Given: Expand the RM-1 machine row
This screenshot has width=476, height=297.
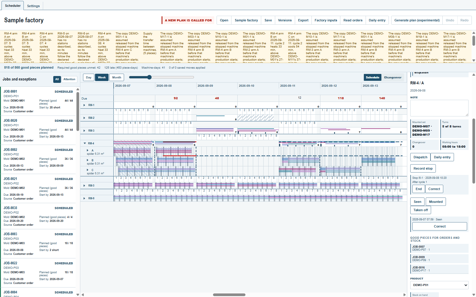Looking at the screenshot, I should point(84,105).
